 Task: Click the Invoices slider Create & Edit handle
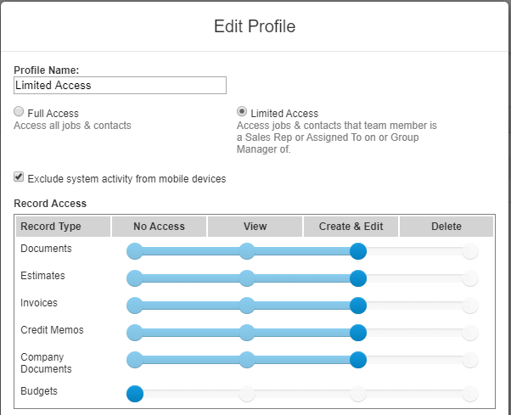[x=358, y=306]
